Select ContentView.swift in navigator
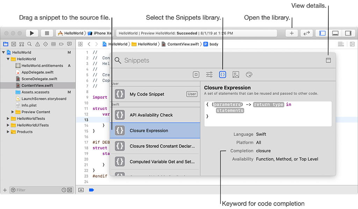Viewport: 358px width, 209px height. click(x=38, y=85)
